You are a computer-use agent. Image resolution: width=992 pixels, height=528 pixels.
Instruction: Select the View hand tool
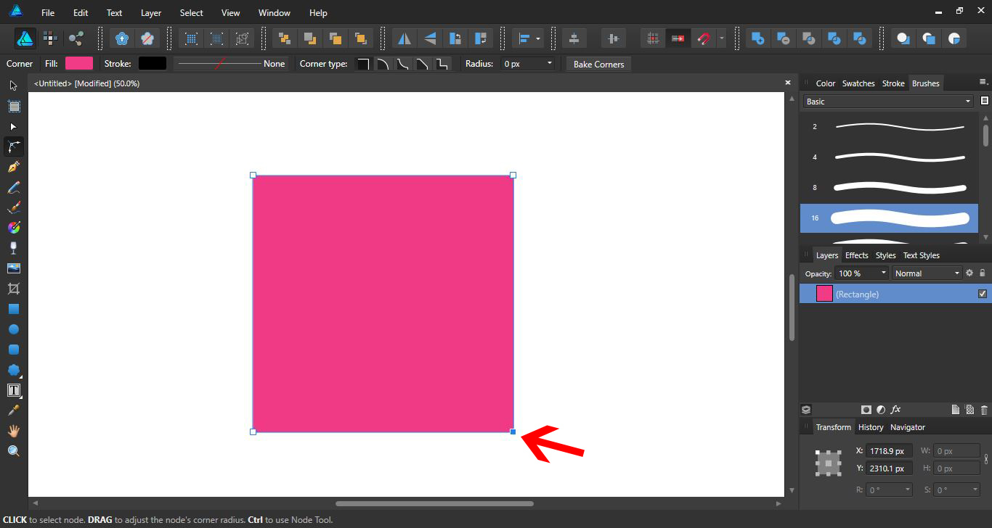[x=13, y=431]
